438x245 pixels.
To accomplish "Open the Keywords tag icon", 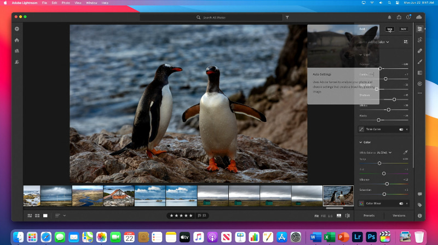I will pyautogui.click(x=419, y=205).
